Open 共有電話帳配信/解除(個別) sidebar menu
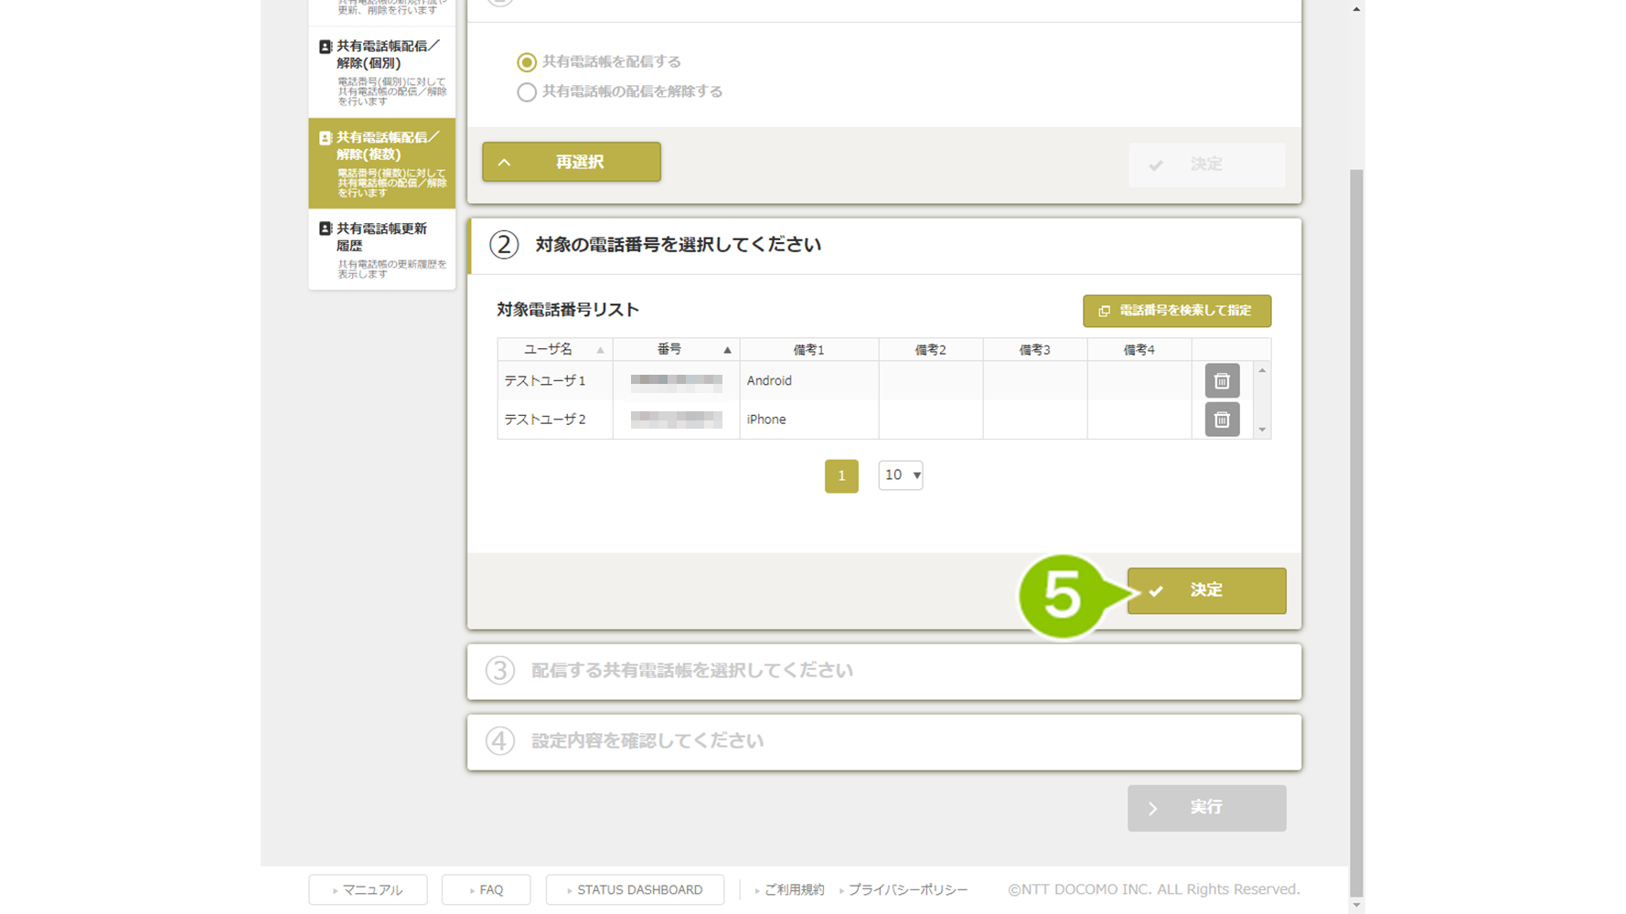 [382, 71]
